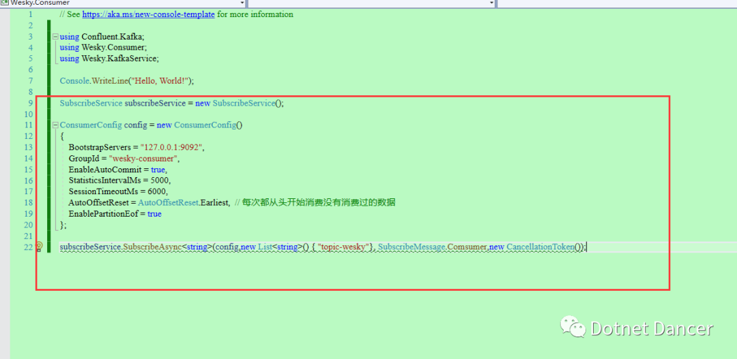Collapse the using directives block at line 3
The image size is (737, 359).
tap(55, 37)
